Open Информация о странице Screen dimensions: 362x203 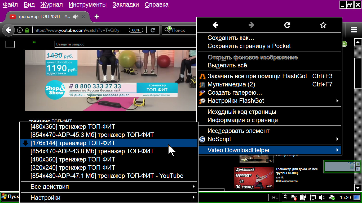click(270, 120)
